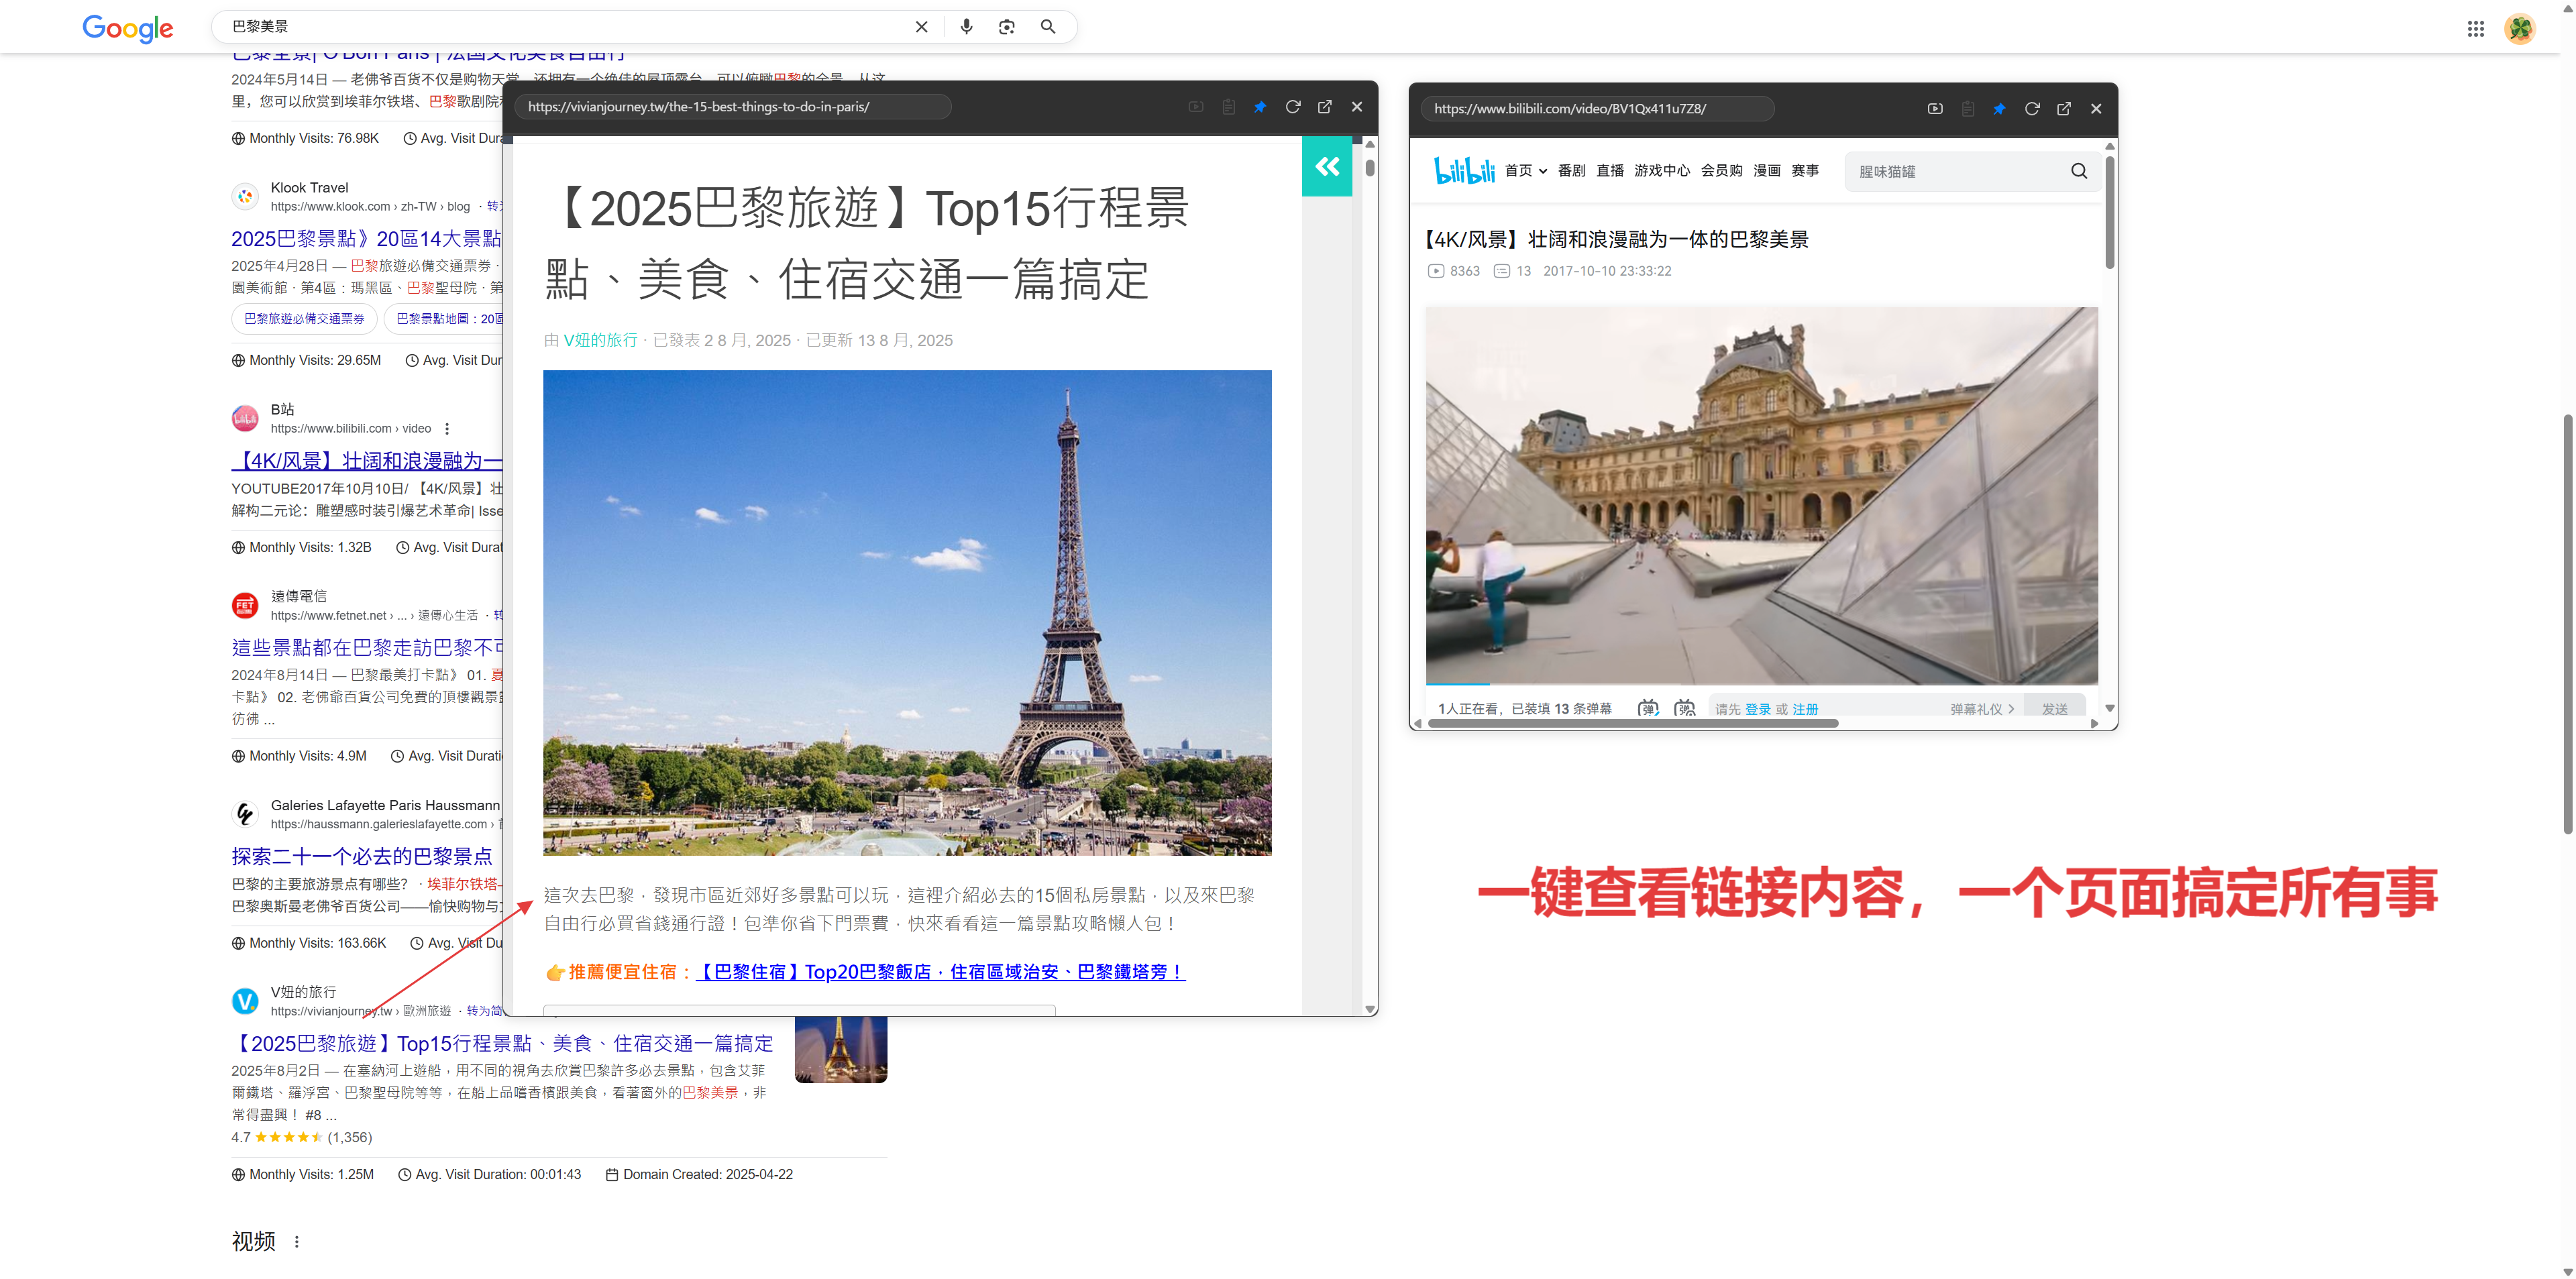Open the Google apps grid
This screenshot has width=2576, height=1279.
(x=2475, y=29)
